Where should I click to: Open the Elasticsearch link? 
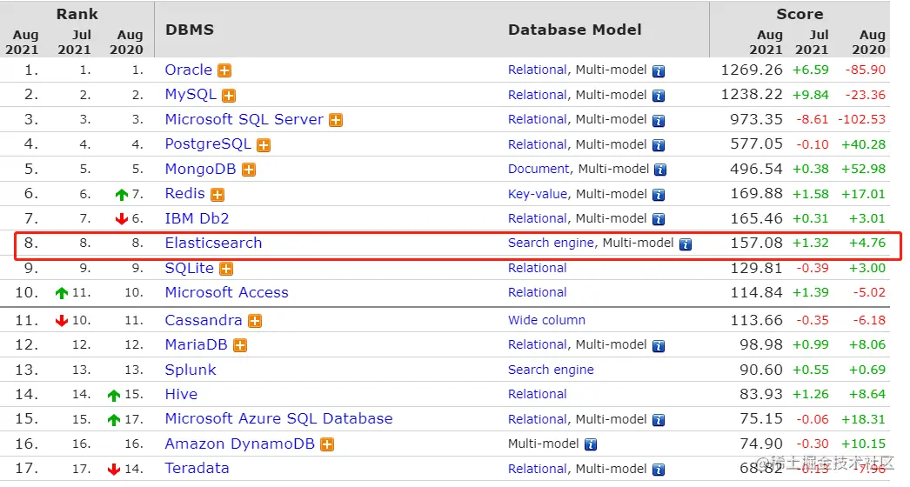213,243
